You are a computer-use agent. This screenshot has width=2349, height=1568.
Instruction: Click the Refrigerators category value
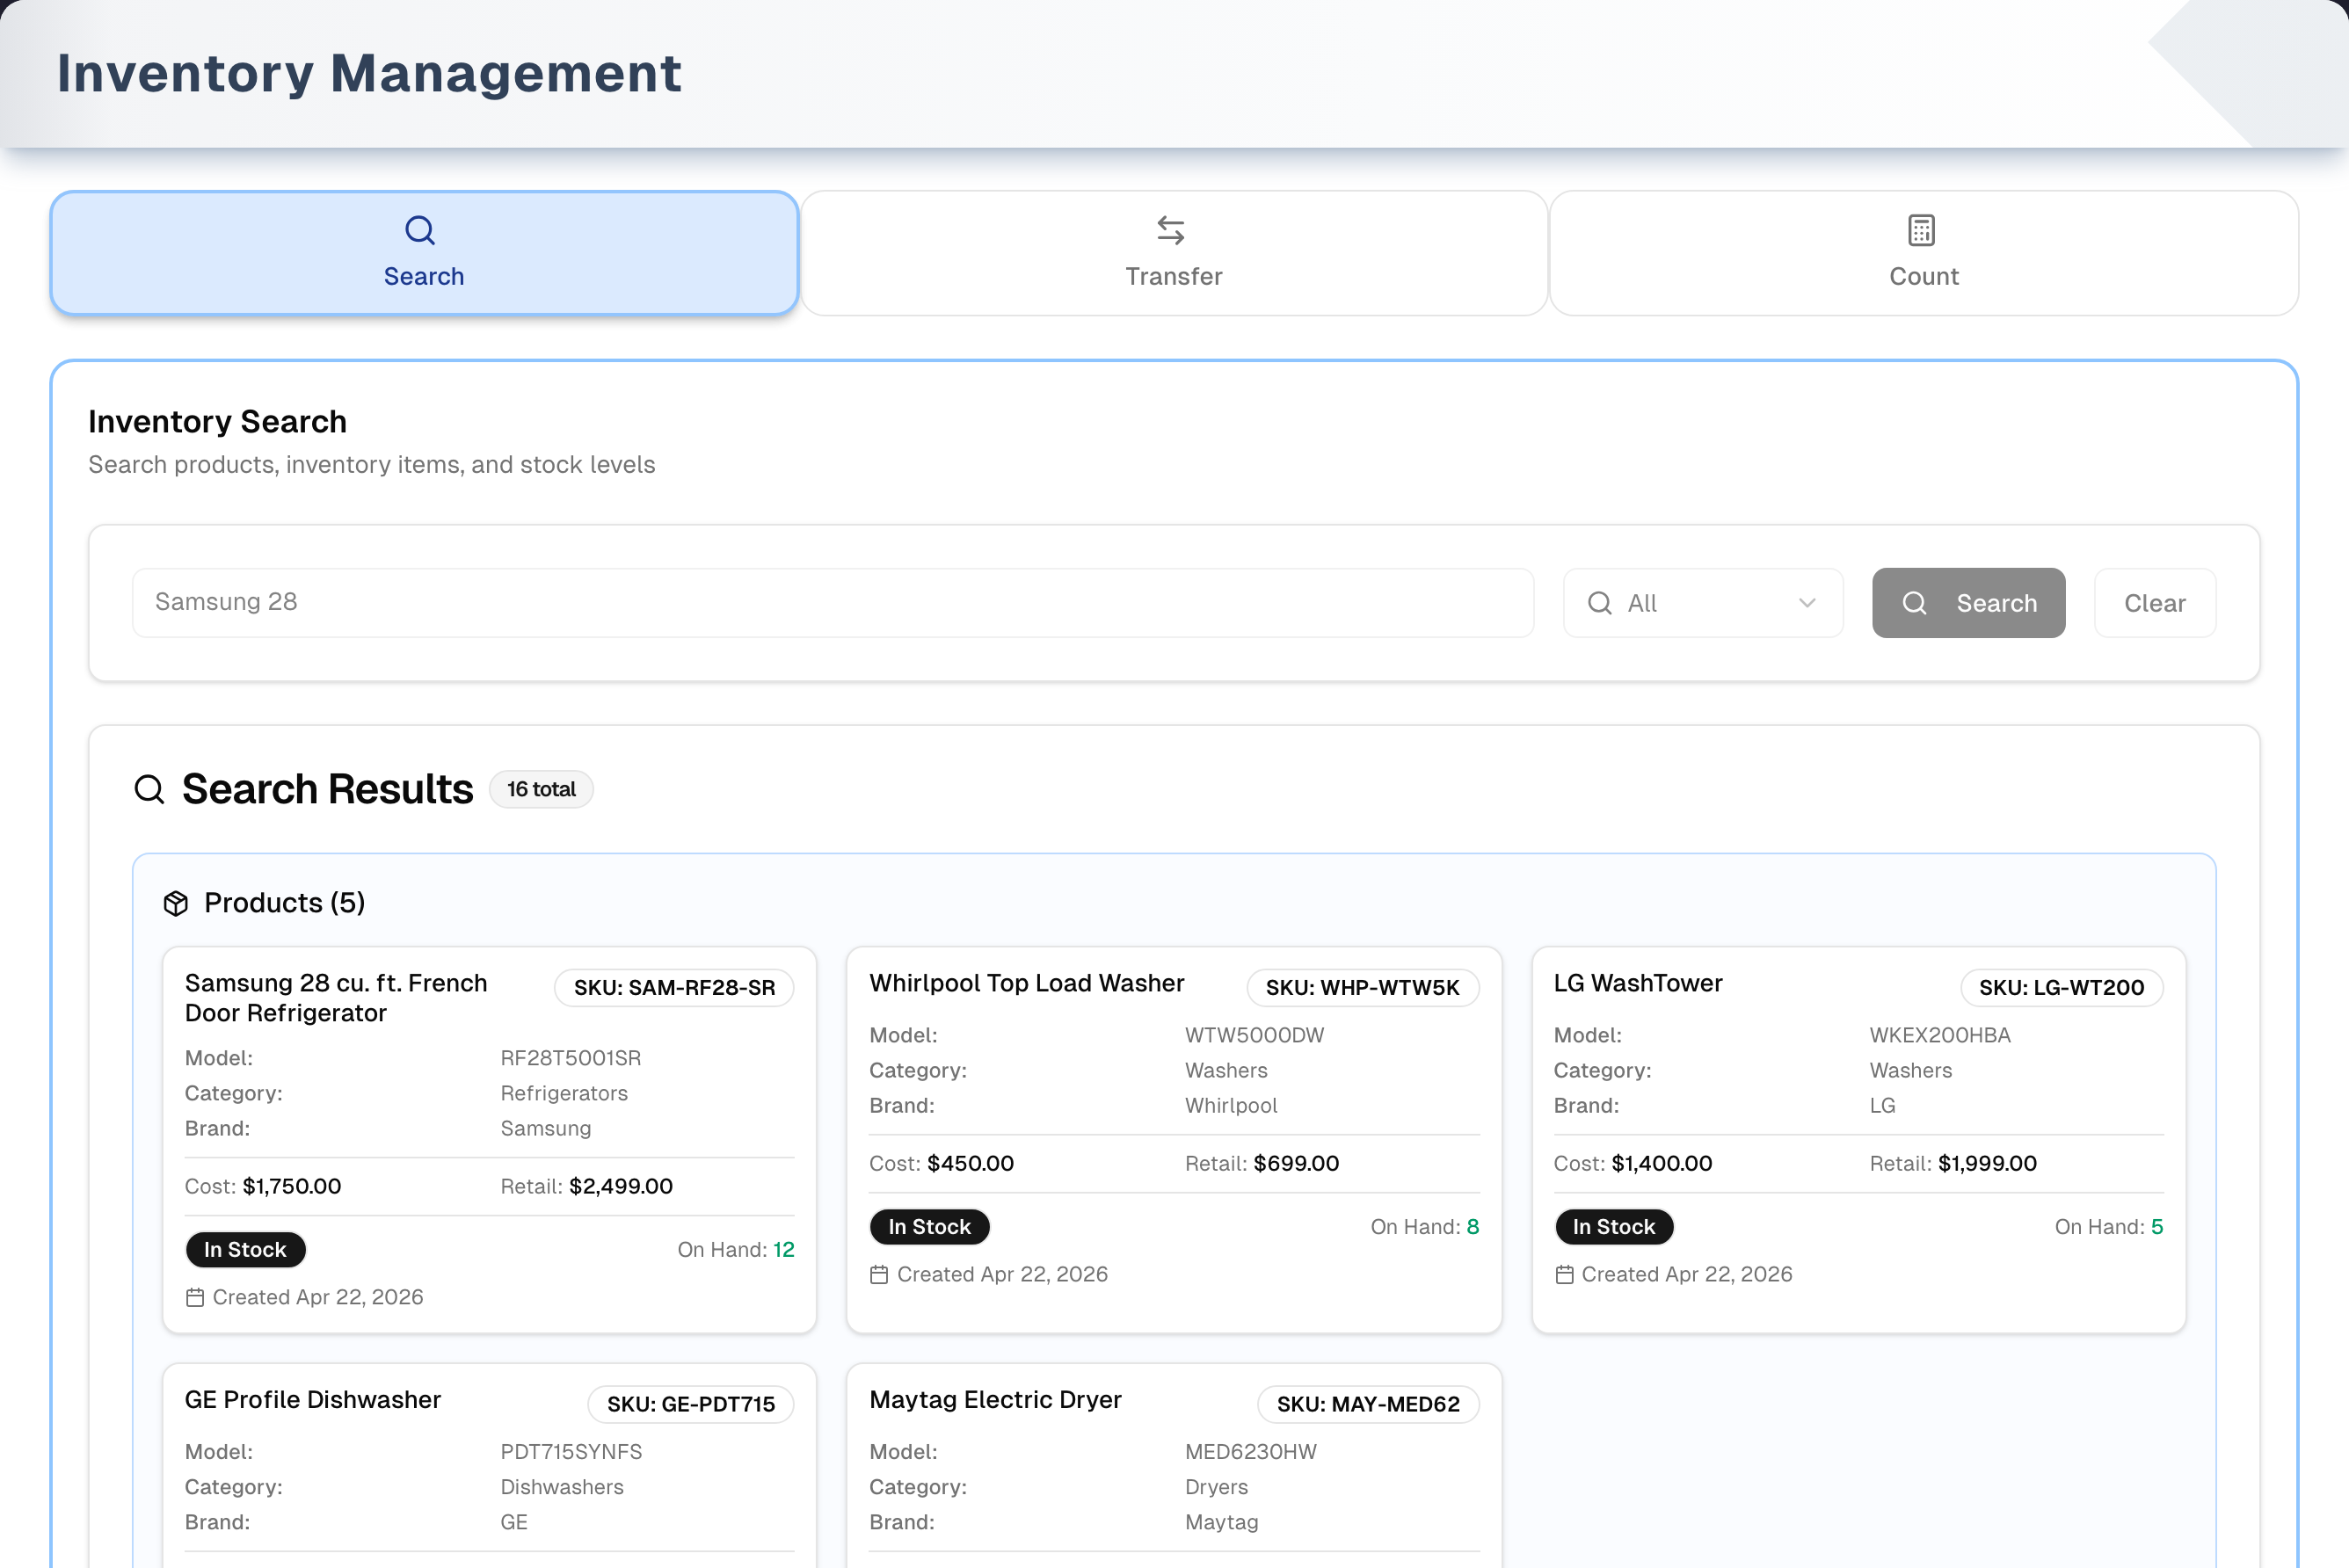click(x=563, y=1093)
